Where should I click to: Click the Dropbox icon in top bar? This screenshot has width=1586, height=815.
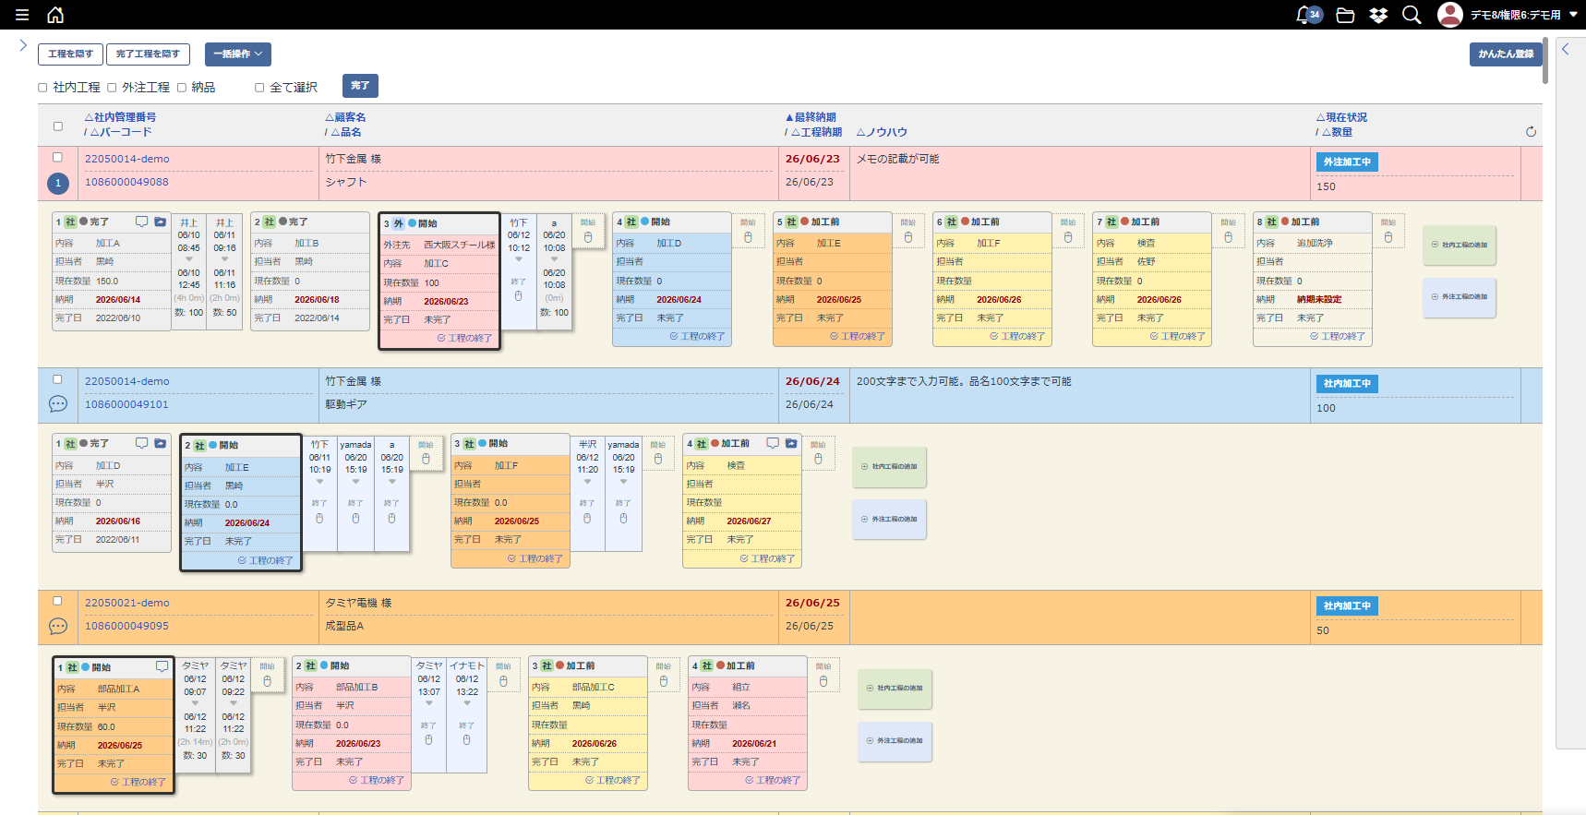coord(1378,15)
